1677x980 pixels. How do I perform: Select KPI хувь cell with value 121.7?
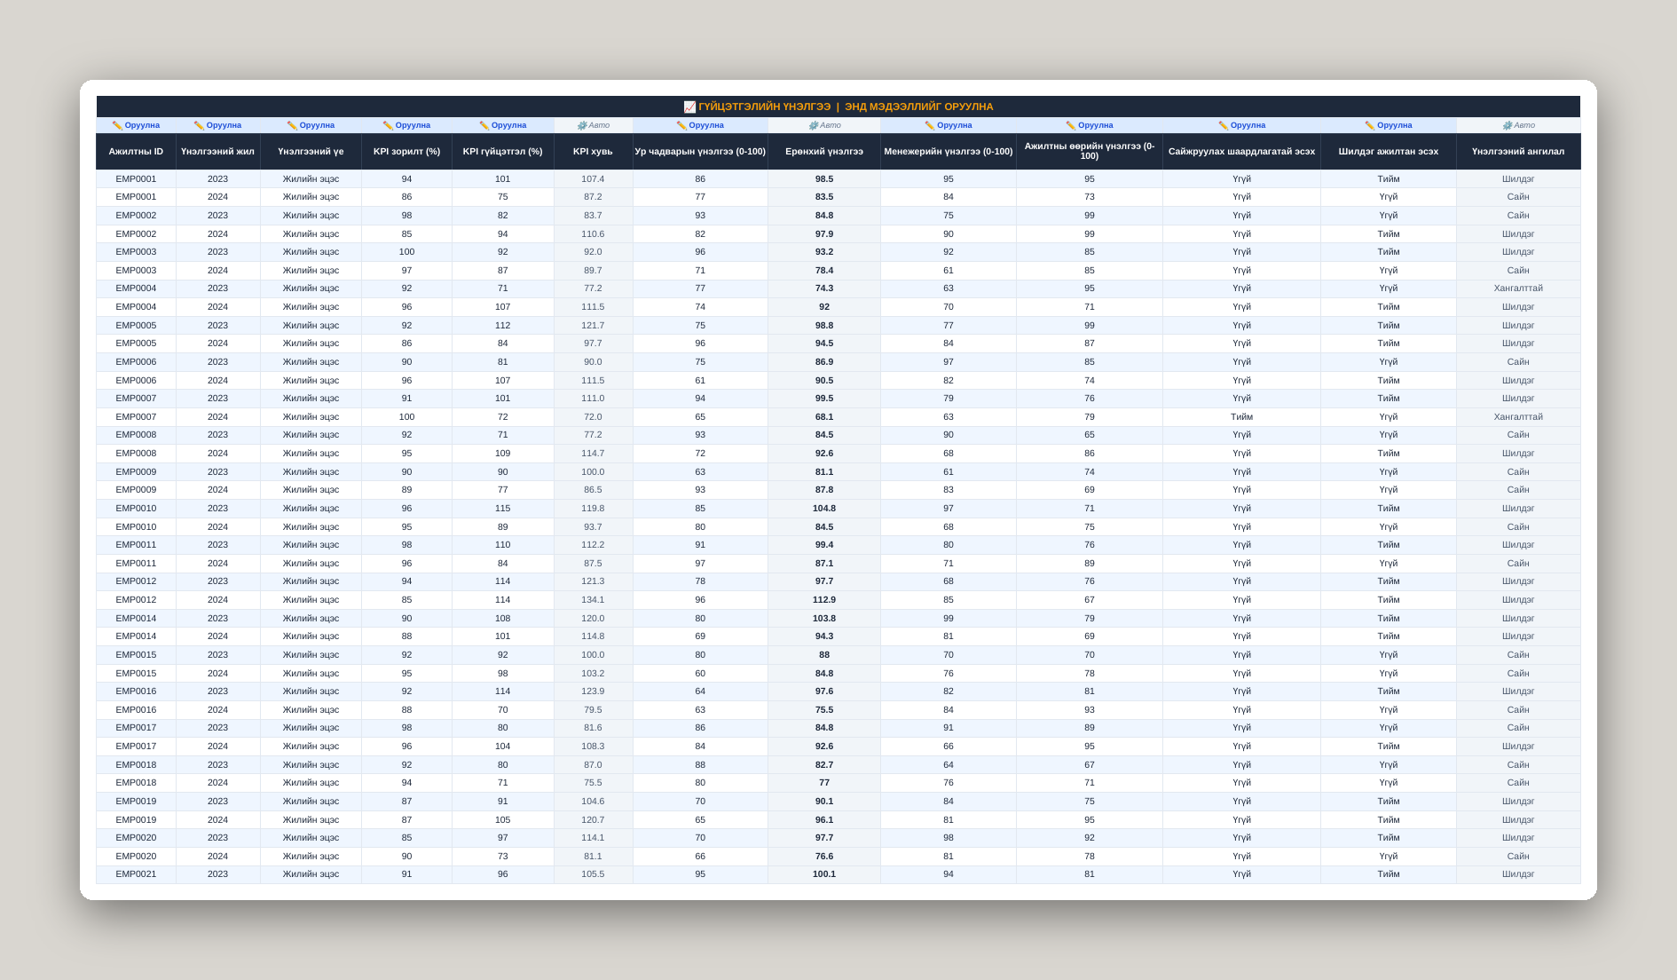click(x=593, y=326)
